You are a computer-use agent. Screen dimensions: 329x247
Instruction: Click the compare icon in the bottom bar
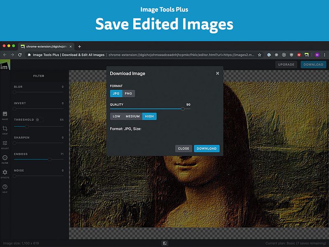click(165, 243)
